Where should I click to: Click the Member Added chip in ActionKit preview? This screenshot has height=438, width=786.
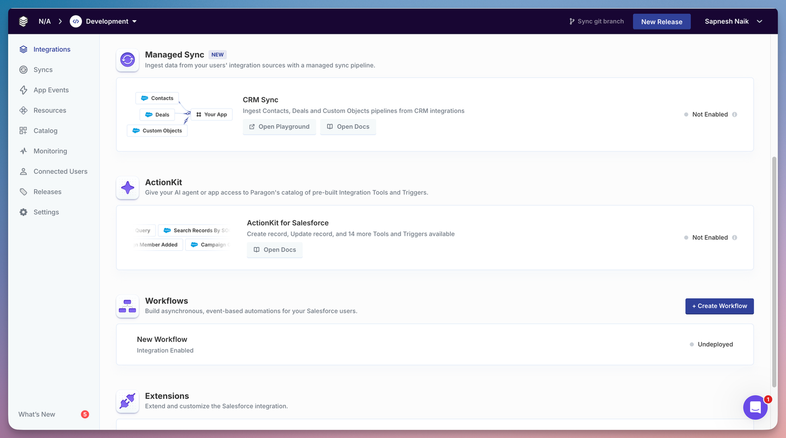click(158, 245)
